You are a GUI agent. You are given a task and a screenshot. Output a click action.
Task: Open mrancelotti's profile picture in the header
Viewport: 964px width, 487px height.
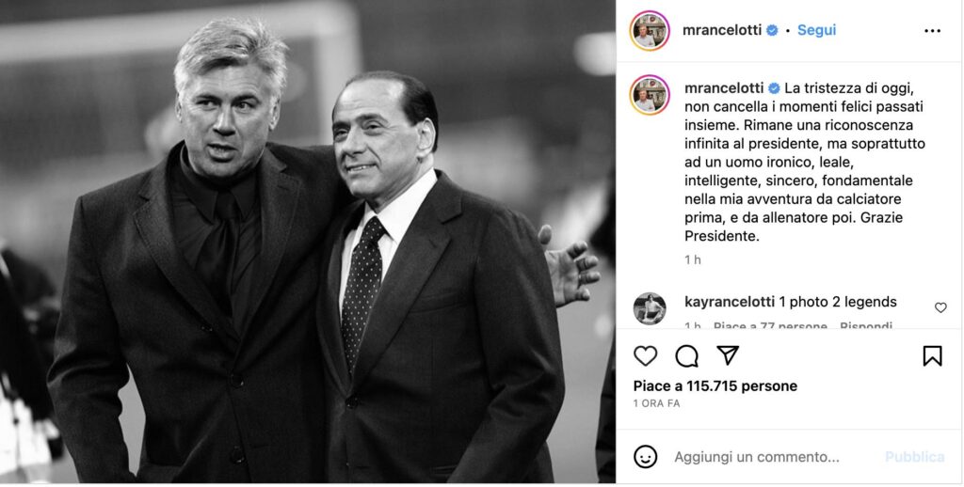click(649, 31)
